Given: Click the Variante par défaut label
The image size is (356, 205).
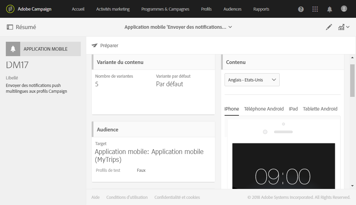Looking at the screenshot, I should [173, 76].
